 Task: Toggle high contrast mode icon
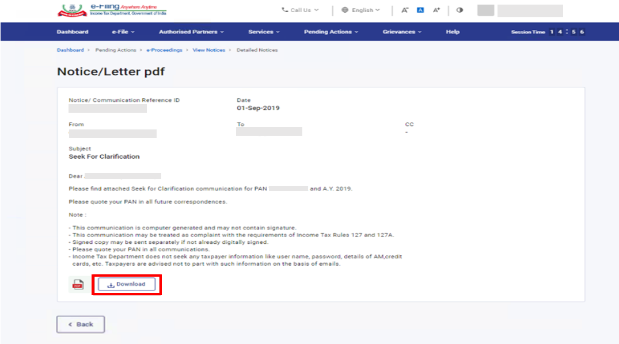(x=459, y=10)
